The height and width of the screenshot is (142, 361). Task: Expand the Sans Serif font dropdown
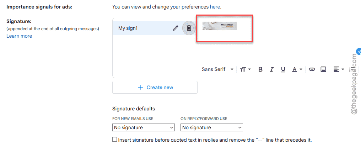tap(217, 69)
